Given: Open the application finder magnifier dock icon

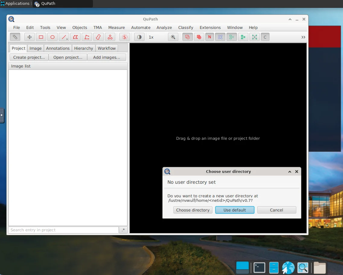Looking at the screenshot, I should pos(303,267).
